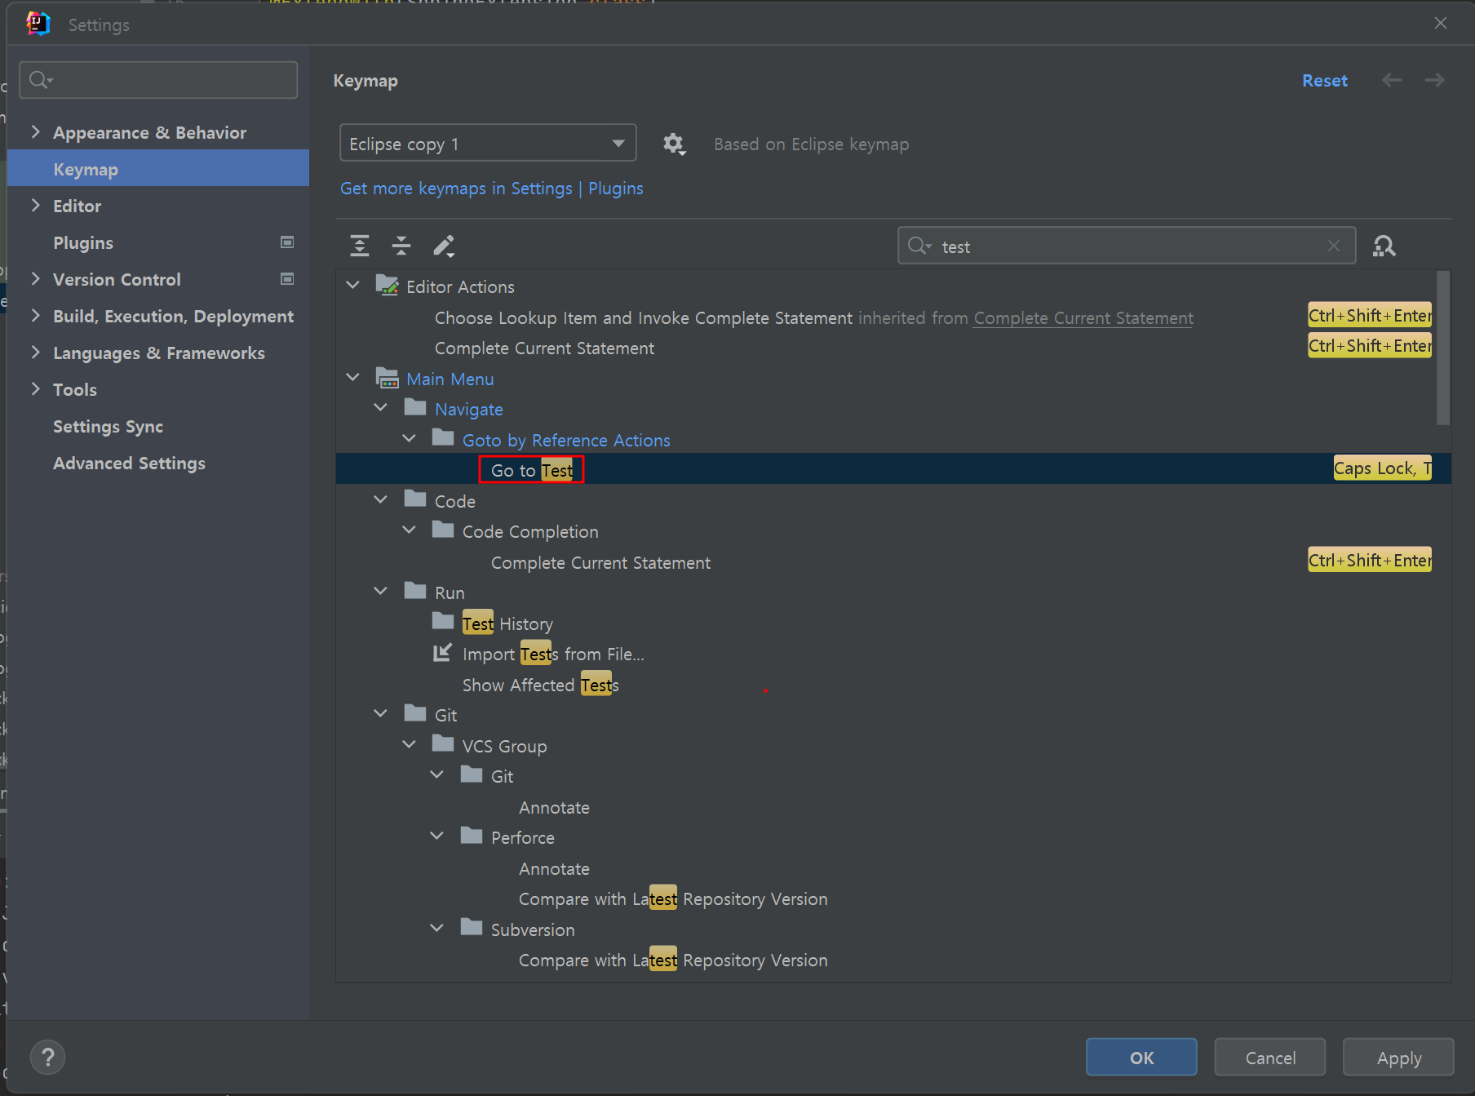
Task: Click the Edit Shortcut pencil icon
Action: pyautogui.click(x=444, y=246)
